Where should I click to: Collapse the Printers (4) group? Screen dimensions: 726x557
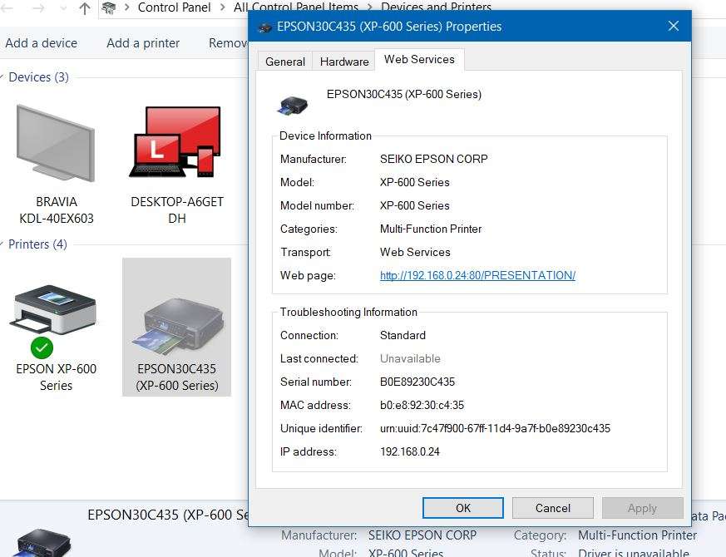2,244
